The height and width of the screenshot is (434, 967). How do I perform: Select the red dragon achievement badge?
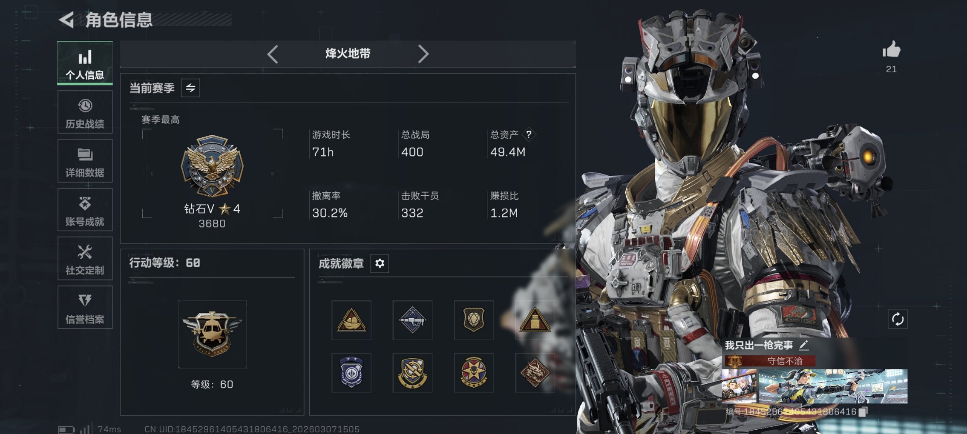coord(535,373)
